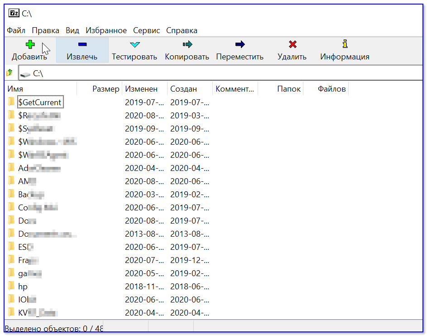This screenshot has height=336, width=427.
Task: Click the up-folder icon beside address bar
Action: coord(10,73)
